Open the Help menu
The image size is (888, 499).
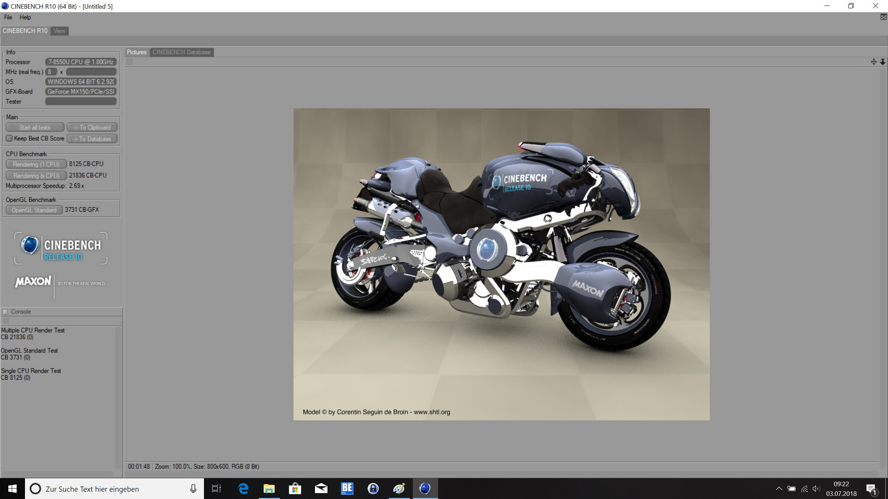click(25, 17)
